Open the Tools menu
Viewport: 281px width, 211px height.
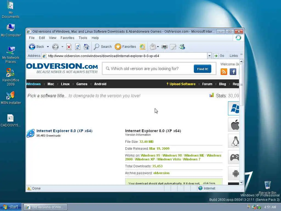pyautogui.click(x=83, y=38)
